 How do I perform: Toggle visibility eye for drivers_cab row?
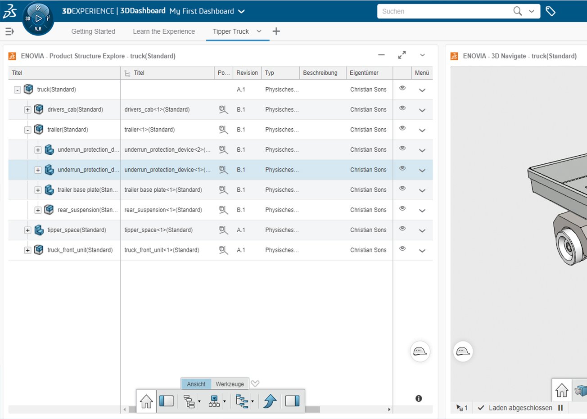pos(402,108)
